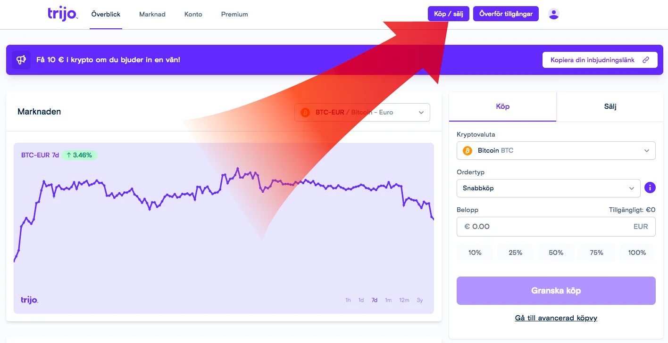The image size is (668, 343).
Task: Click the trijo logo in header
Action: coord(62,14)
